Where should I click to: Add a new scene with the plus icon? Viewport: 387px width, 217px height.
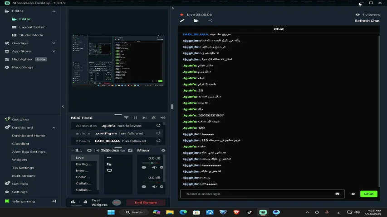[89, 151]
